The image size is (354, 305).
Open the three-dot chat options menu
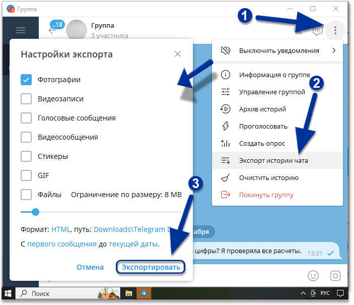click(335, 30)
